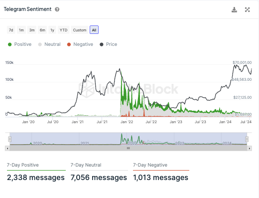Click the Jul '21 axis label

click(102, 122)
